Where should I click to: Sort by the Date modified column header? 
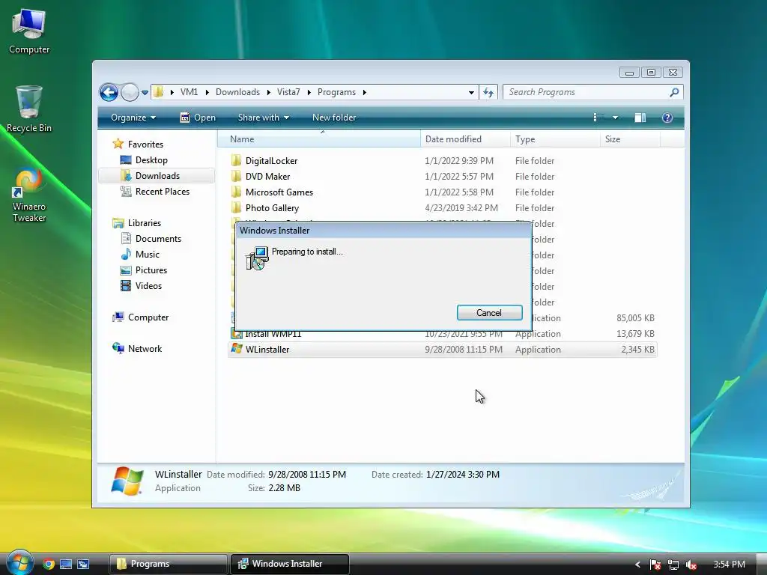click(465, 139)
